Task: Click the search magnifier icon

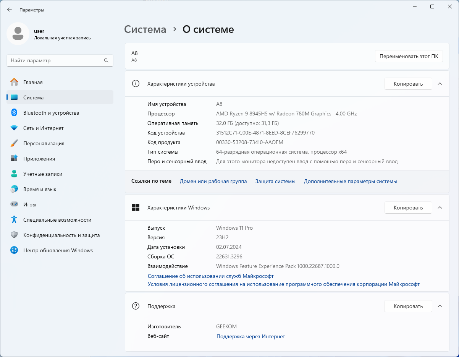Action: (106, 60)
